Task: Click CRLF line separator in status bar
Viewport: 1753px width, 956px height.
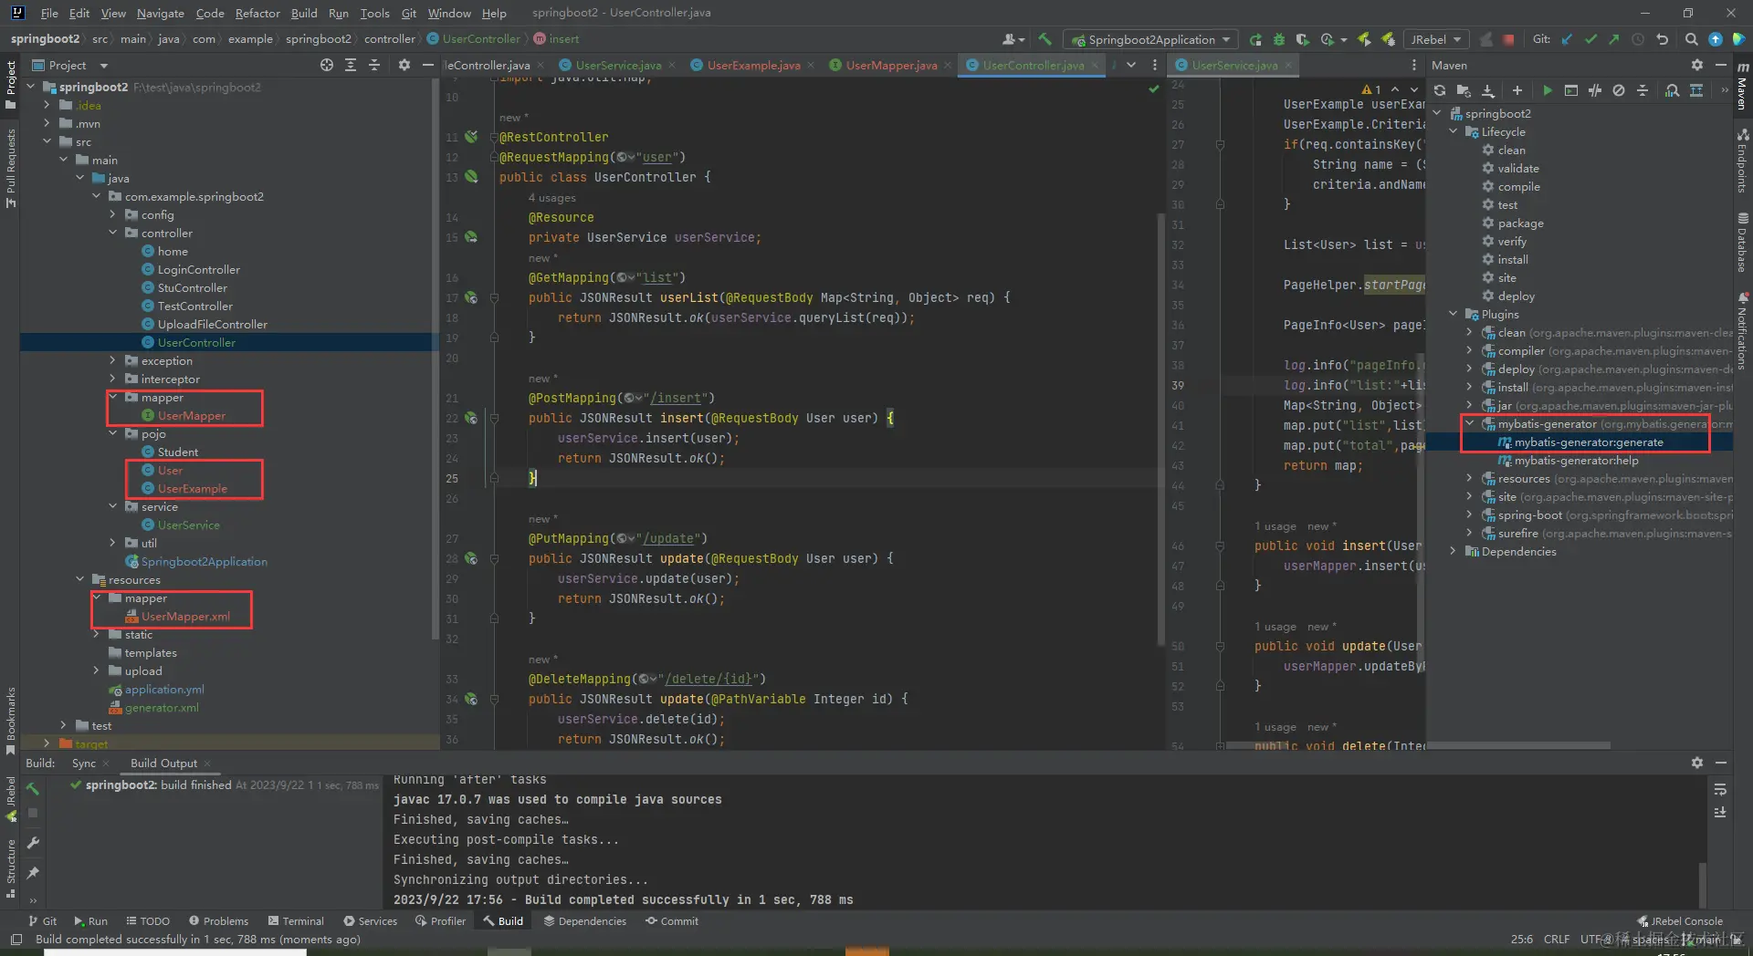Action: (1556, 939)
